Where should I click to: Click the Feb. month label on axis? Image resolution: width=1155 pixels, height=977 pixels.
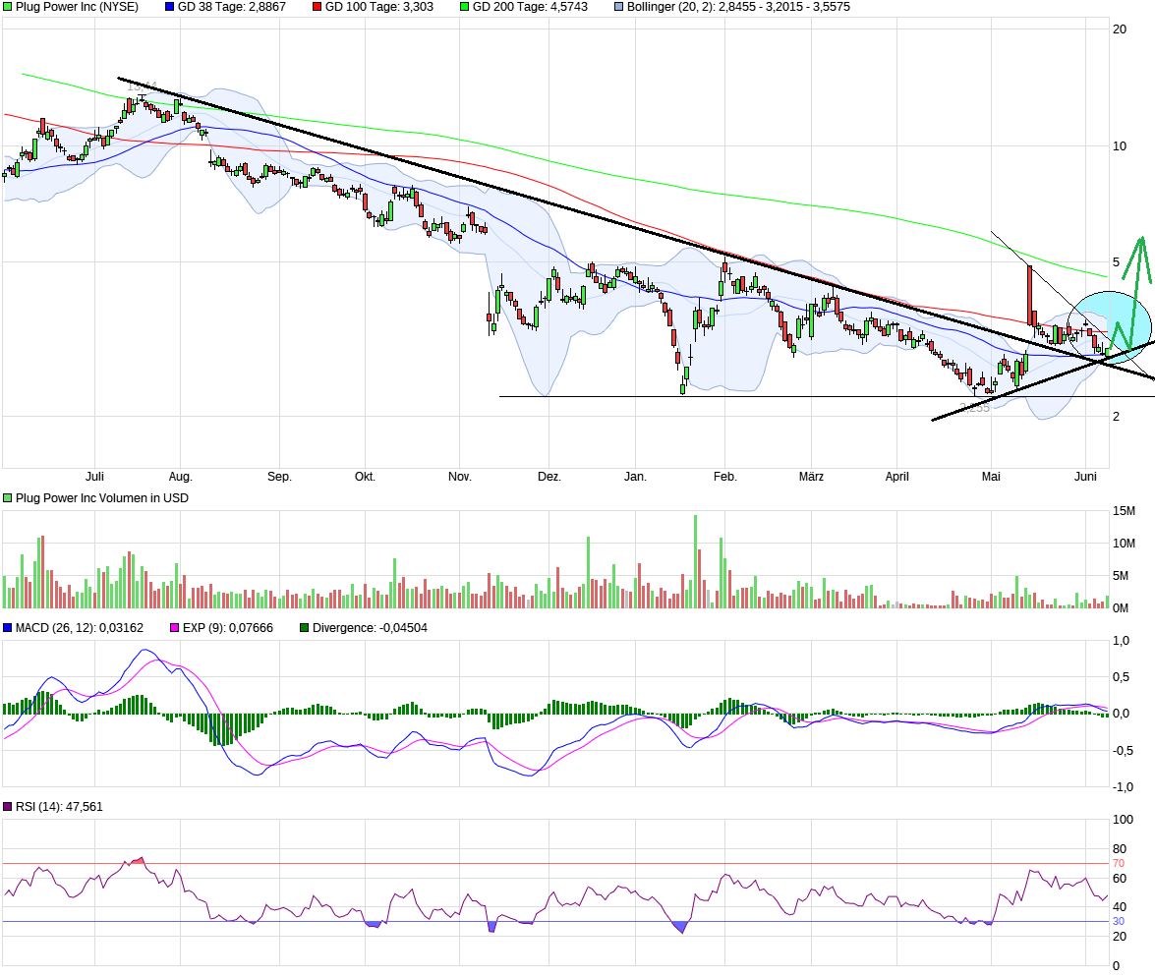coord(724,477)
